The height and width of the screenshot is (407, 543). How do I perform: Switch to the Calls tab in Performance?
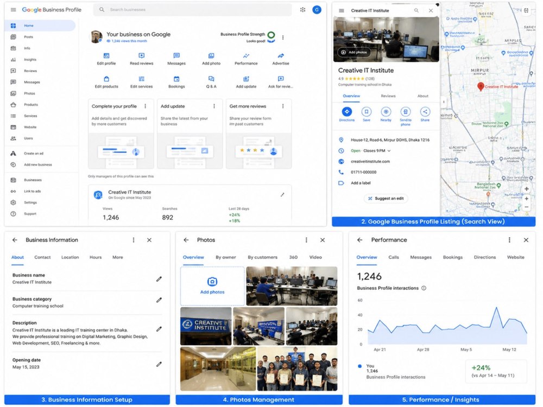pyautogui.click(x=393, y=257)
